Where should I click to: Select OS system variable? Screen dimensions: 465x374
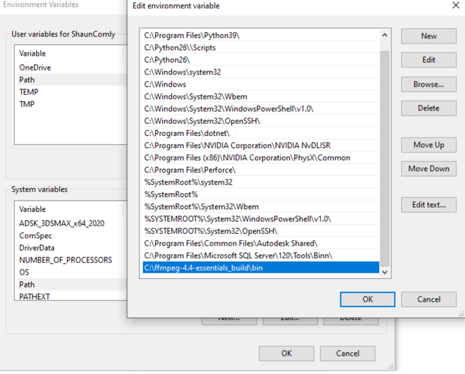coord(73,272)
